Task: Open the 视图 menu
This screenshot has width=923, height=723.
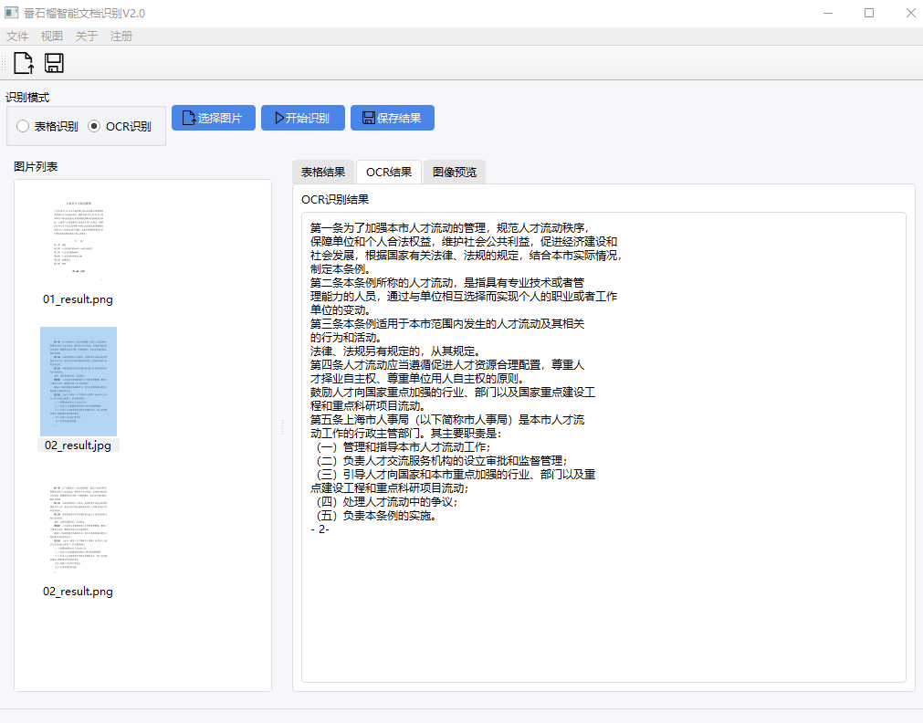Action: tap(52, 36)
